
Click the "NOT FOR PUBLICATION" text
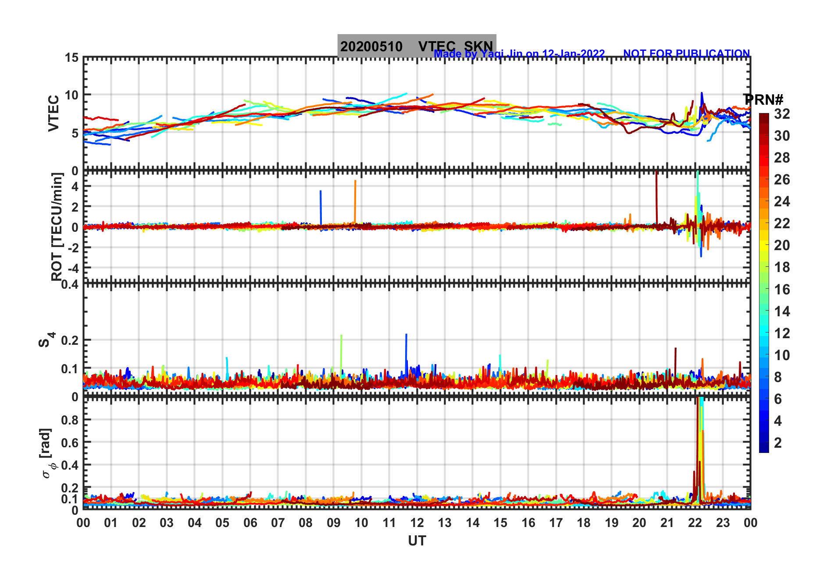[687, 53]
